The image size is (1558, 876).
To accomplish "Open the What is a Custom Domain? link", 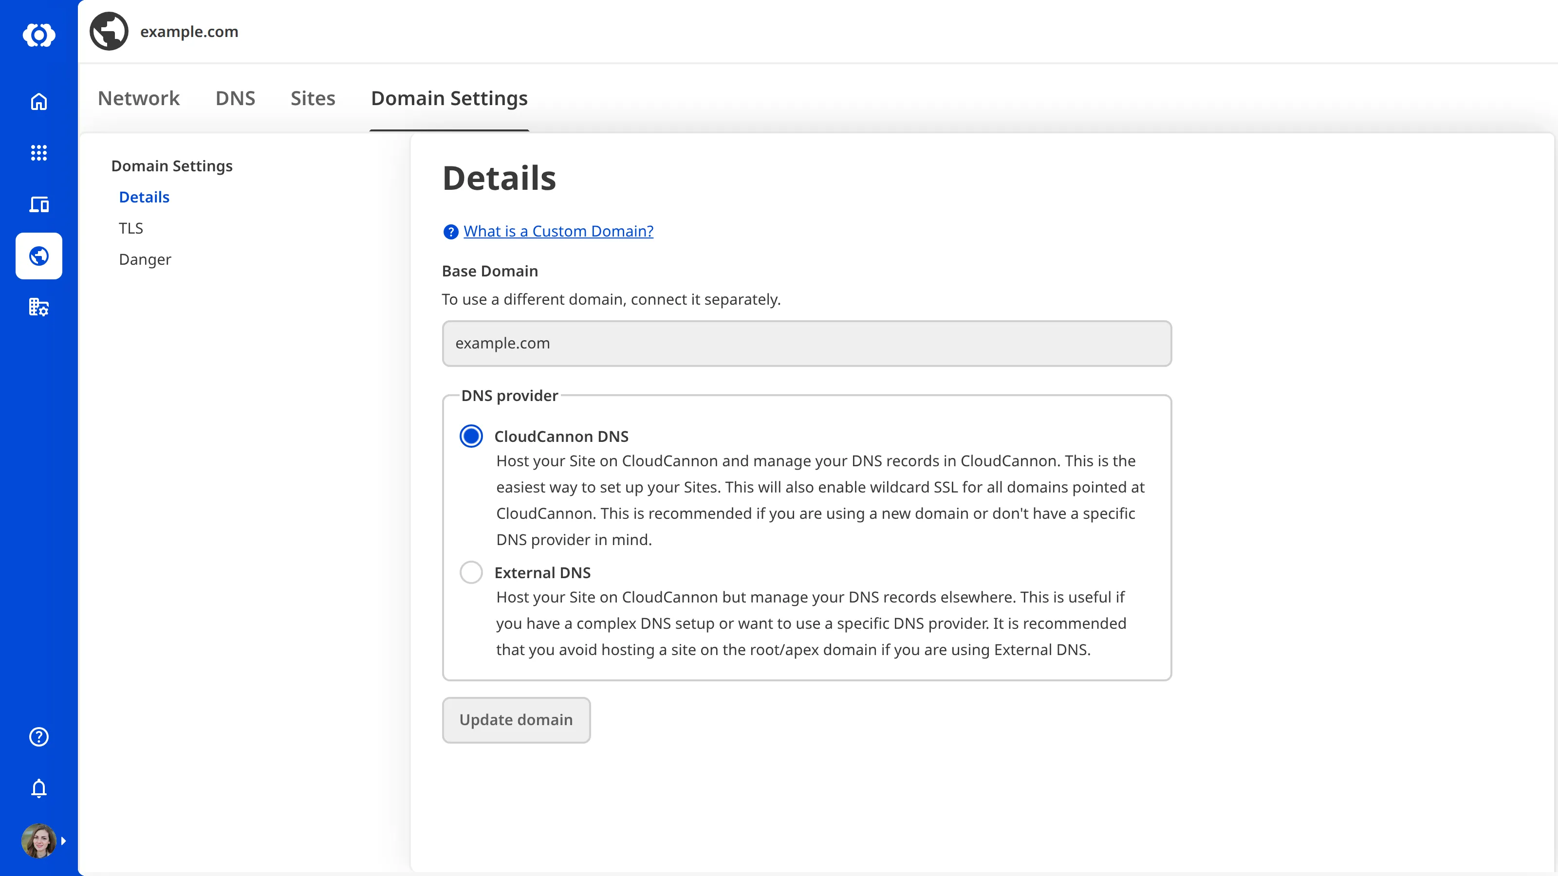I will [558, 231].
